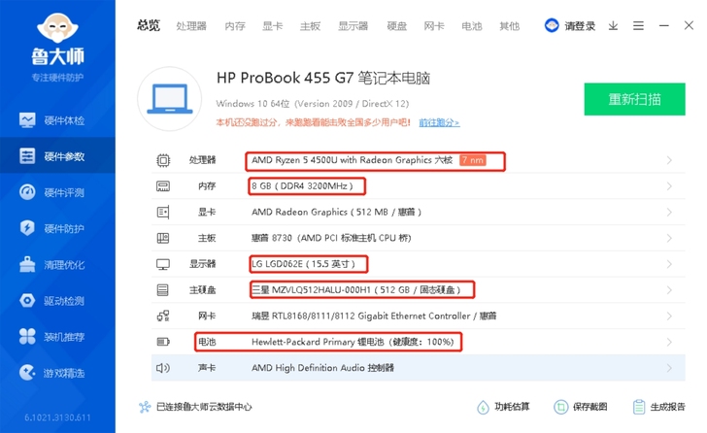
Task: Switch to the 总览 tab
Action: (149, 25)
